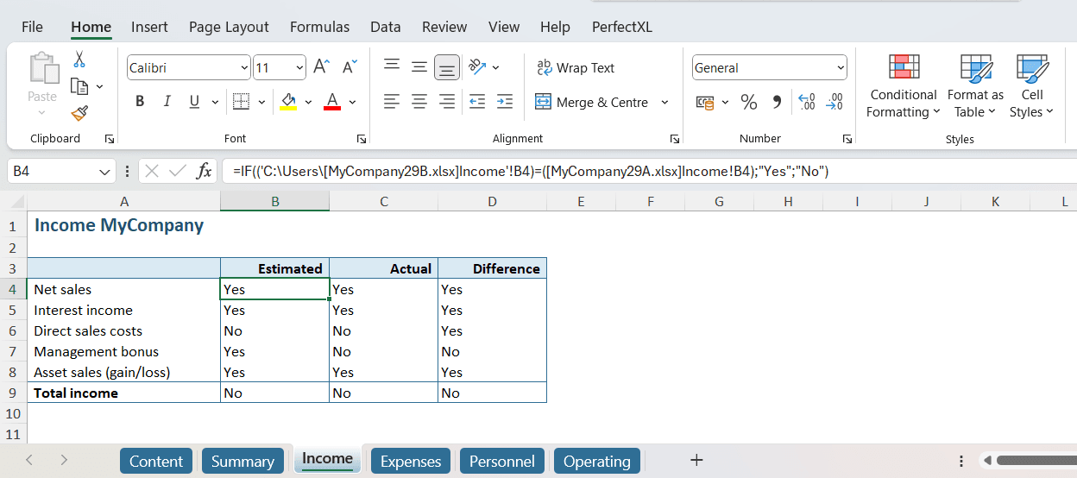Screen dimensions: 1077x478
Task: Open the Data tab
Action: click(x=385, y=27)
